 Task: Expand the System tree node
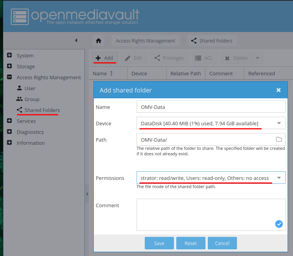click(x=9, y=55)
